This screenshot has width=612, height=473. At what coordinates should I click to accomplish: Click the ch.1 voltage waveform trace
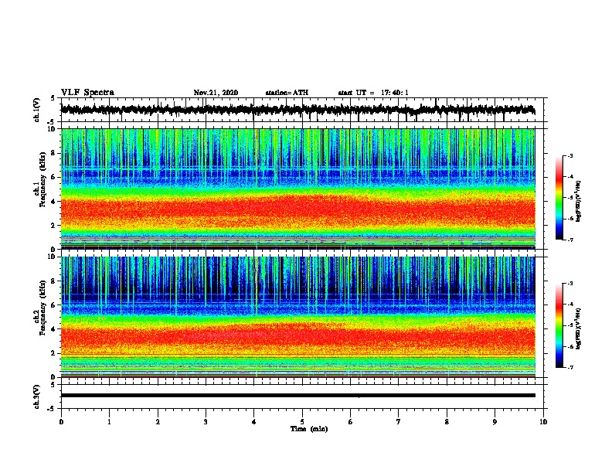(297, 110)
